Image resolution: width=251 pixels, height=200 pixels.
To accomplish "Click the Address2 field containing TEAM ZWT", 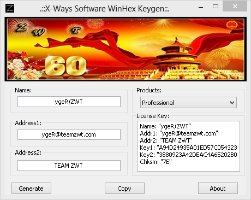I will tap(69, 166).
